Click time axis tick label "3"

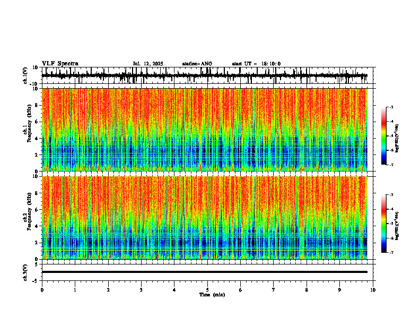pos(141,290)
